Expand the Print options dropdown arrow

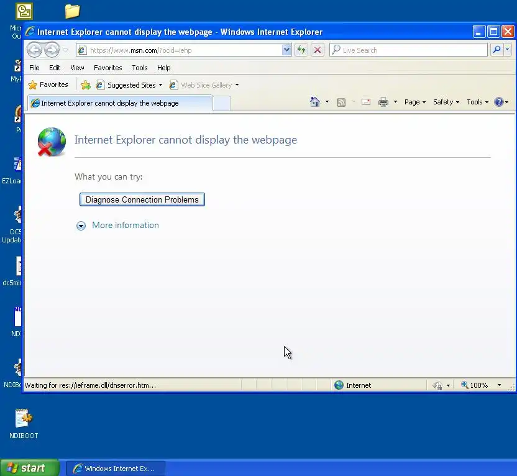pos(395,102)
